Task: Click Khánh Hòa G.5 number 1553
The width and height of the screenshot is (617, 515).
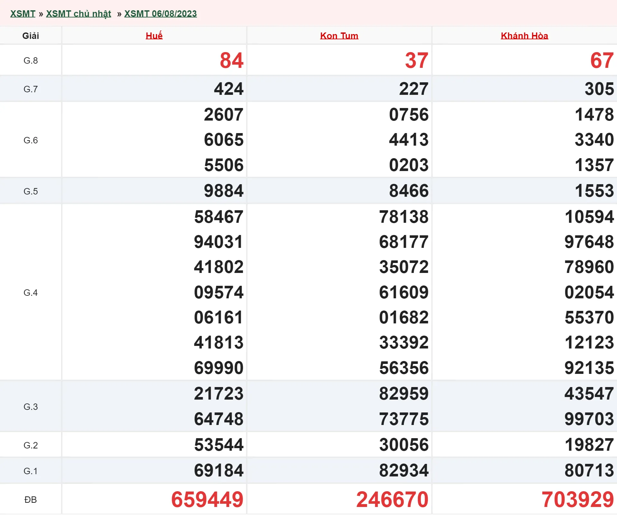Action: [594, 191]
